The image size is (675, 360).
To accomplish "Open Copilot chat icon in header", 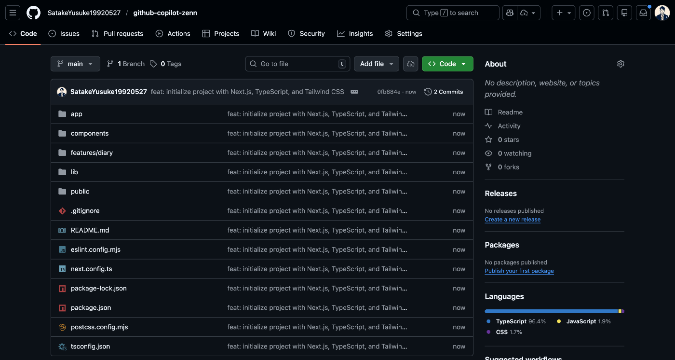I will point(510,13).
